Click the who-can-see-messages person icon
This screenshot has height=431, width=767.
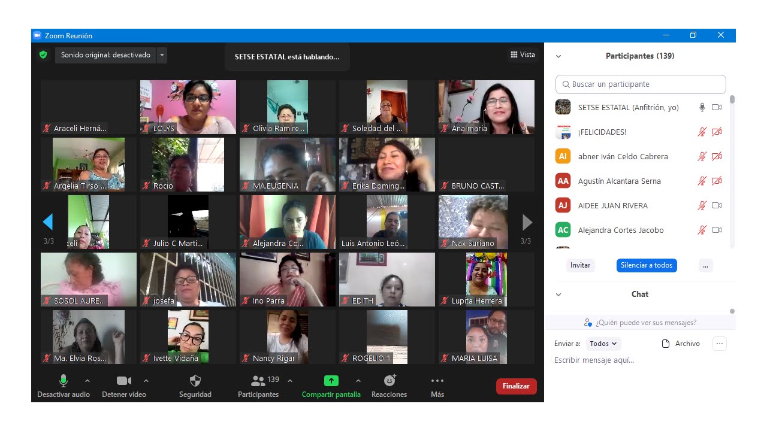tap(588, 323)
